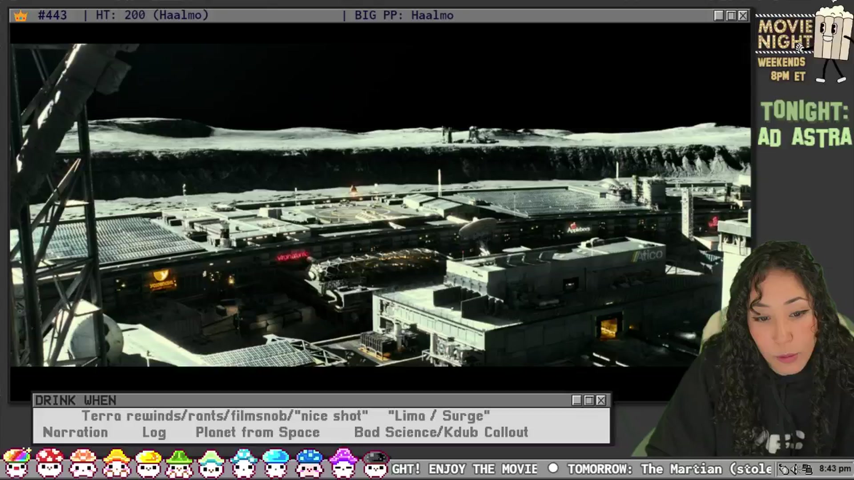Click 'BIG PP: Haalmo' title text
854x480 pixels.
coord(404,16)
